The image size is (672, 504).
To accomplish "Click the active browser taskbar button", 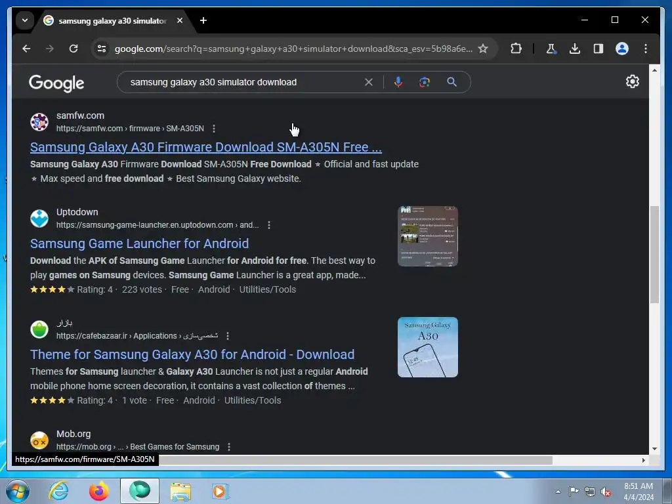I will 140,491.
